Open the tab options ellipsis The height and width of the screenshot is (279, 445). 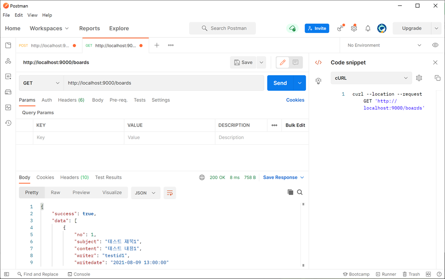point(171,45)
